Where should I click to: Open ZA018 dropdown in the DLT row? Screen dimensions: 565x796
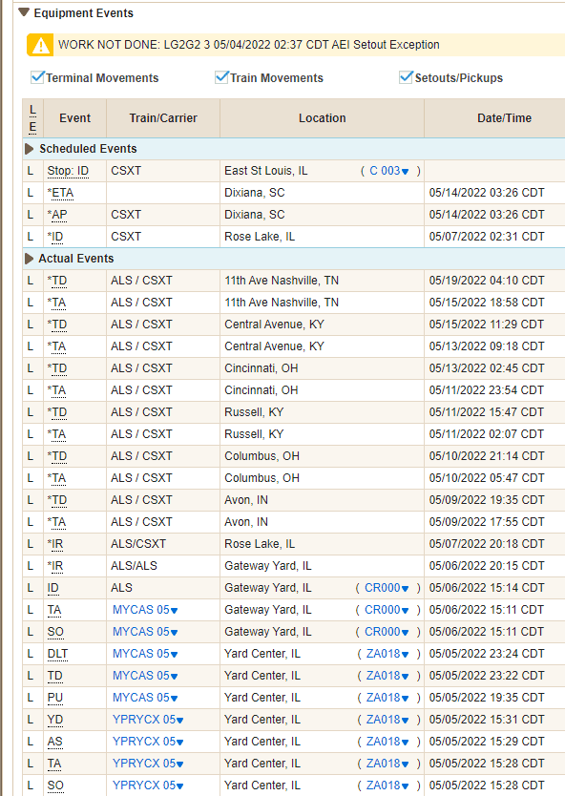(387, 654)
